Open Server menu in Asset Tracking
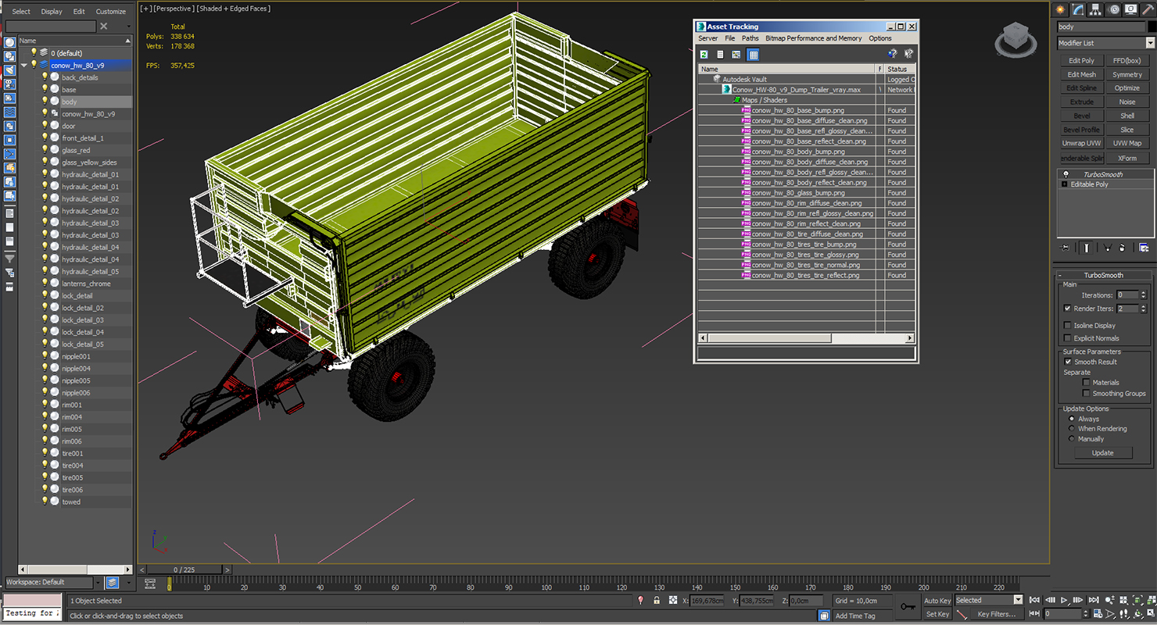This screenshot has height=625, width=1157. (x=707, y=38)
